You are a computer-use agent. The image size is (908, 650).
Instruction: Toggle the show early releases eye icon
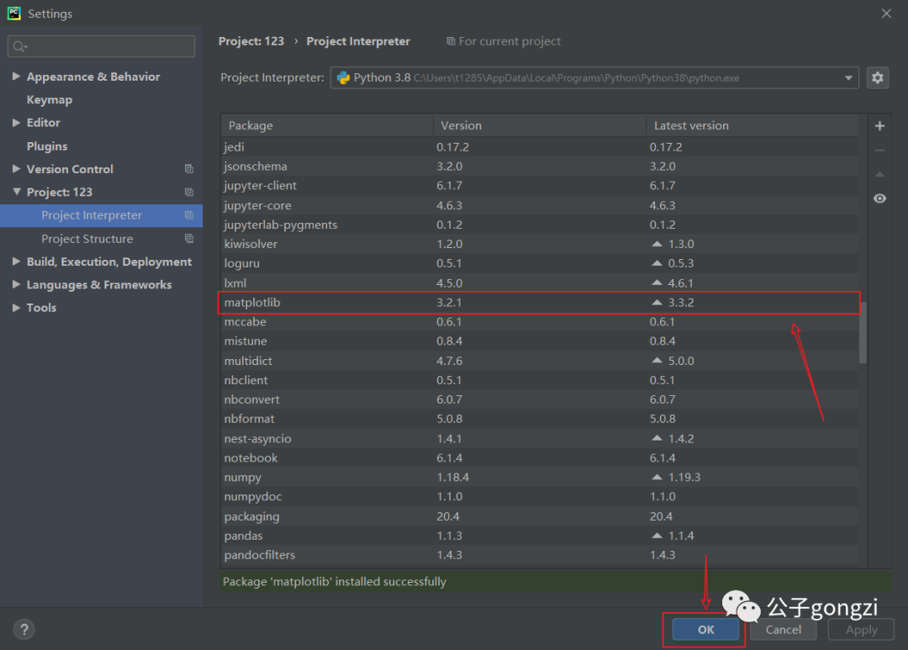coord(879,198)
